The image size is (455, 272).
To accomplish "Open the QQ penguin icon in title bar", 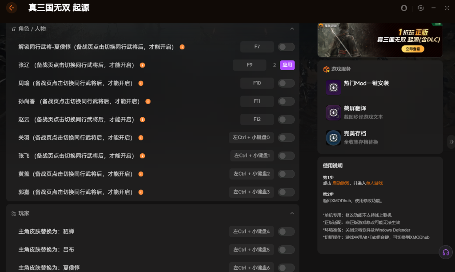I will (x=404, y=8).
